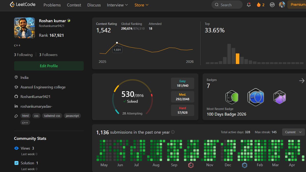Click the 100 Days Badge 2026 text
Image resolution: width=306 pixels, height=172 pixels.
pyautogui.click(x=226, y=114)
